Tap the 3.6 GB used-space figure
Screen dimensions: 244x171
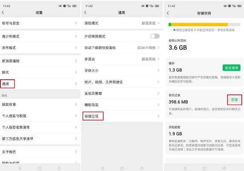pyautogui.click(x=178, y=47)
